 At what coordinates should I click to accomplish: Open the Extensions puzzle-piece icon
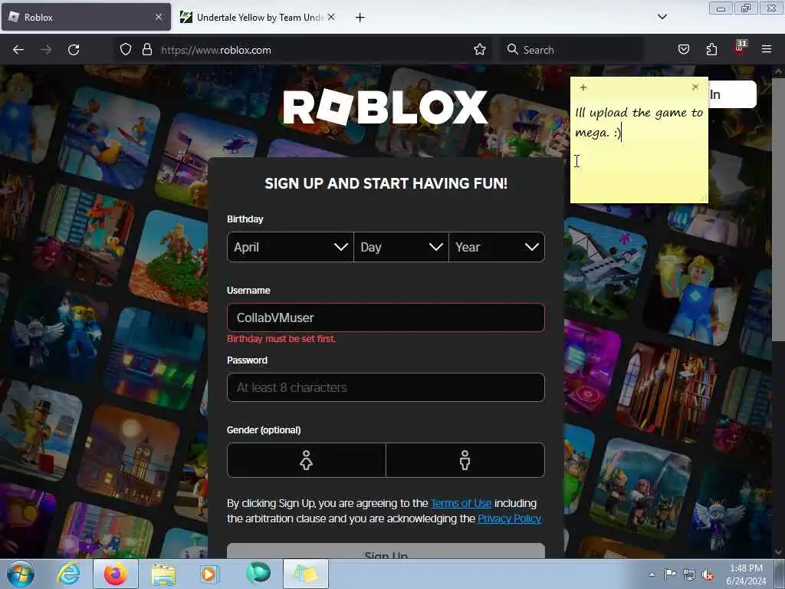pyautogui.click(x=711, y=50)
